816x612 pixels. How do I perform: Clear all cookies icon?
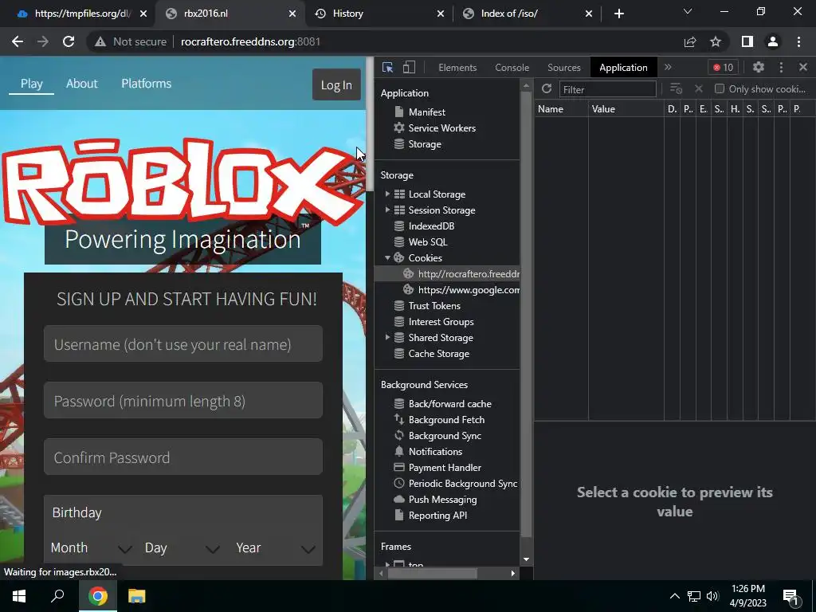pyautogui.click(x=676, y=89)
